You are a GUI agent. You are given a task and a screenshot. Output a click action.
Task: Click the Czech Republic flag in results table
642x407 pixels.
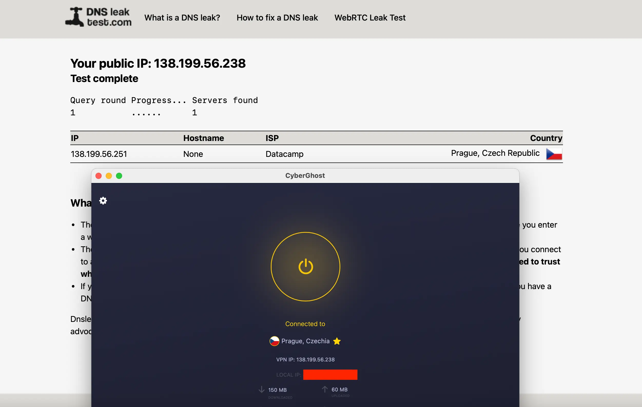(554, 154)
